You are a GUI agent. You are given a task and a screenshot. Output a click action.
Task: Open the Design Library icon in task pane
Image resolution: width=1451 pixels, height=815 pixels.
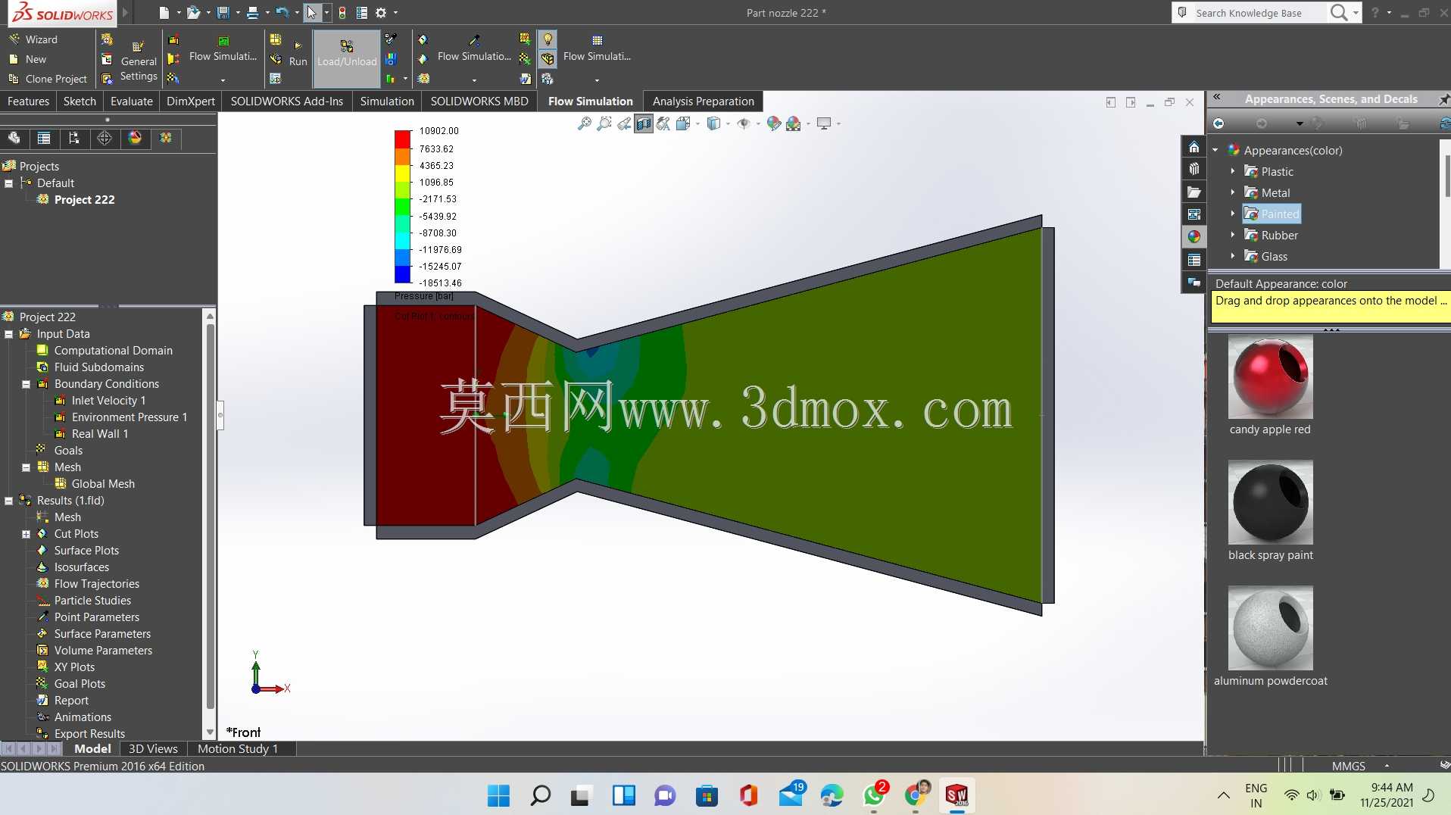tap(1194, 169)
